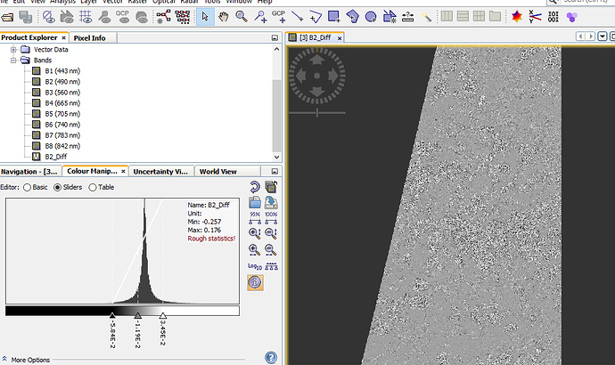The width and height of the screenshot is (615, 365).
Task: Select the pin placing tool
Action: coord(260,17)
